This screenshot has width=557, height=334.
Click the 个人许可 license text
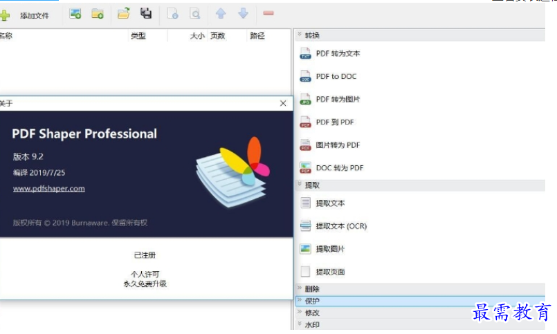pyautogui.click(x=145, y=274)
